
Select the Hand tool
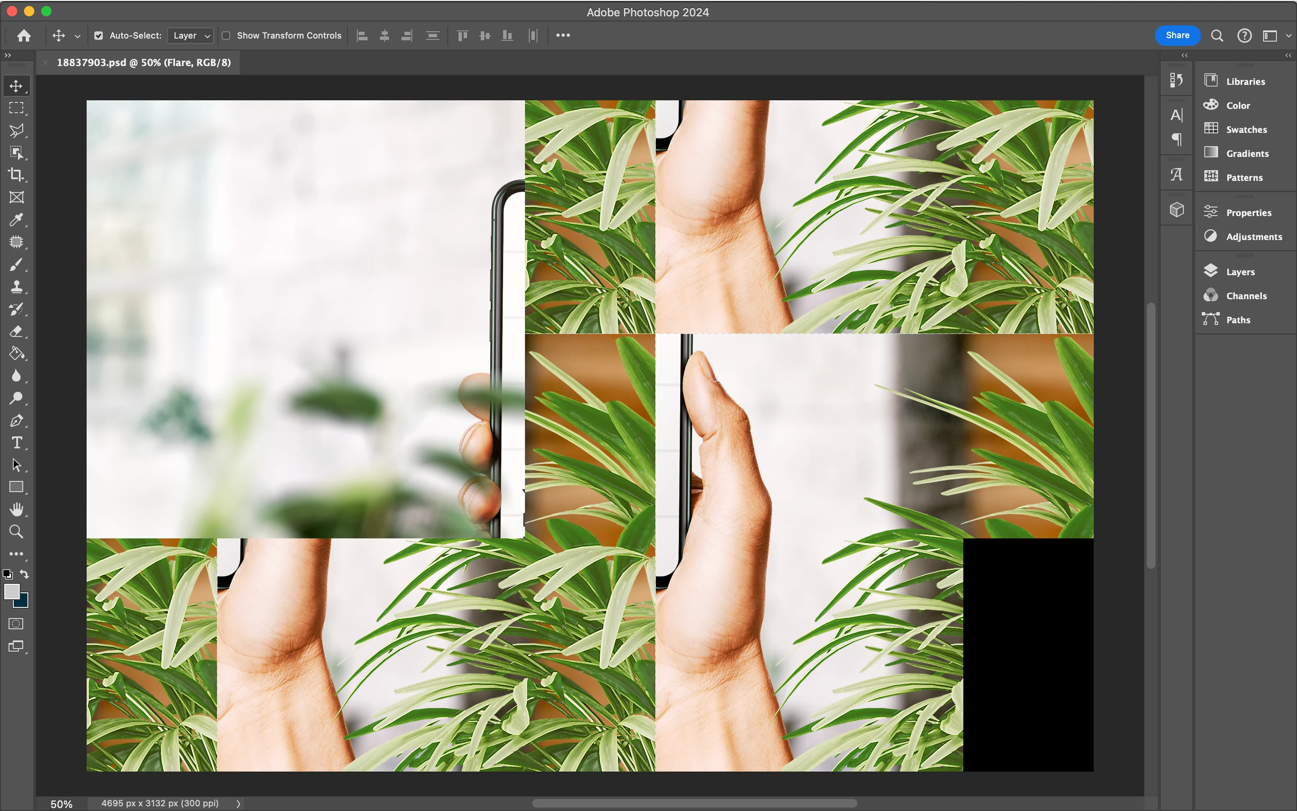[16, 510]
